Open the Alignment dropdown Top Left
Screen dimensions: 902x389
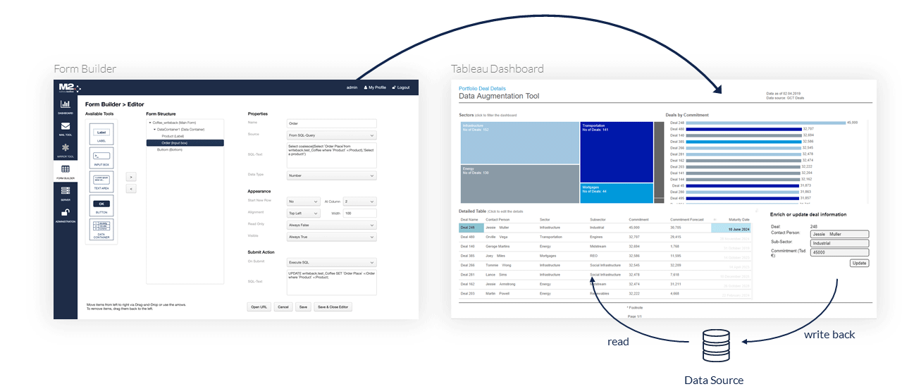(304, 214)
